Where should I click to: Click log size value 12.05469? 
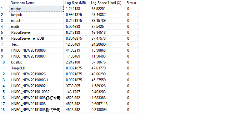coord(73,44)
